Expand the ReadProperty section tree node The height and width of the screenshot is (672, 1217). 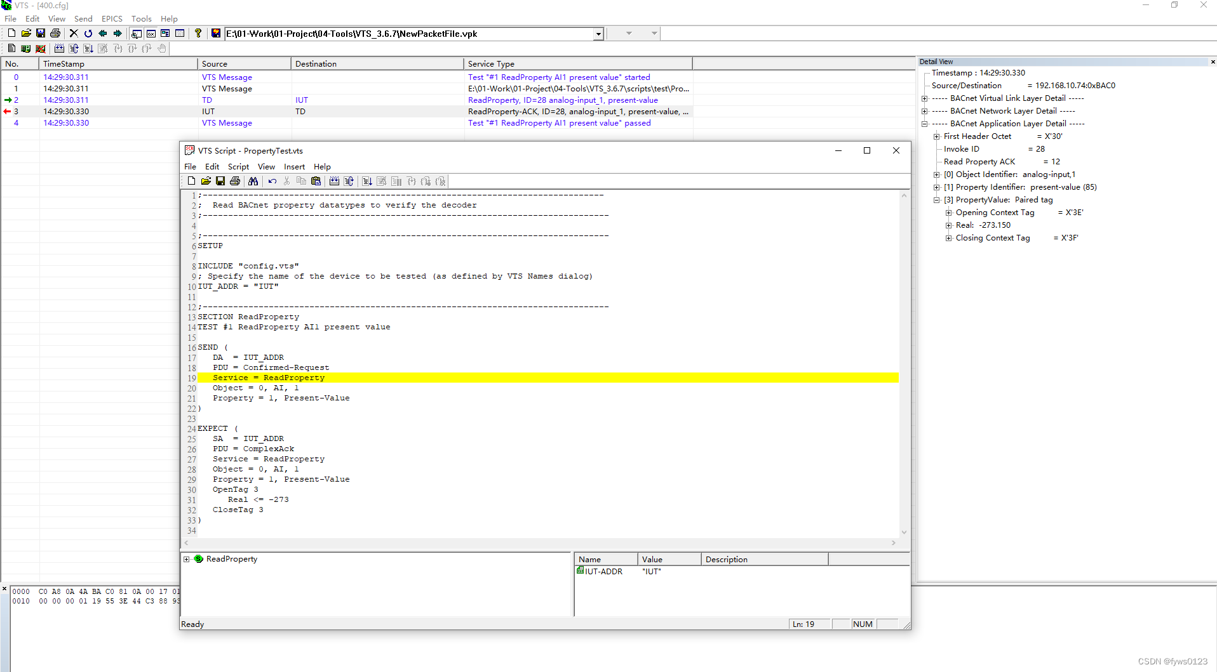click(x=187, y=559)
